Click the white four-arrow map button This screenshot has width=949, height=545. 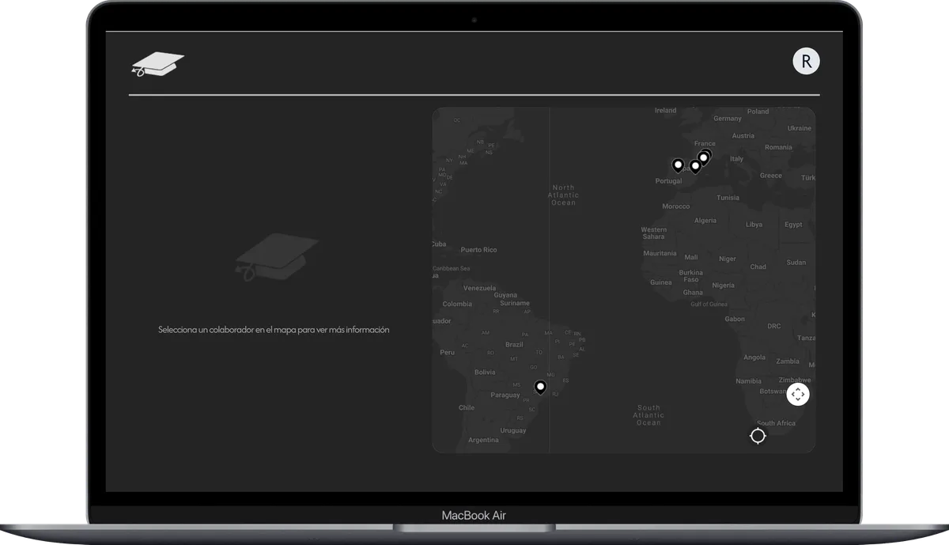797,394
